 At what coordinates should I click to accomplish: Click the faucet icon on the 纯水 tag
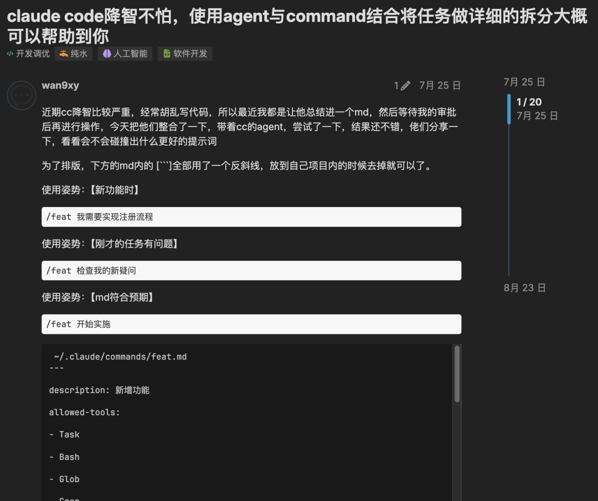coord(63,54)
